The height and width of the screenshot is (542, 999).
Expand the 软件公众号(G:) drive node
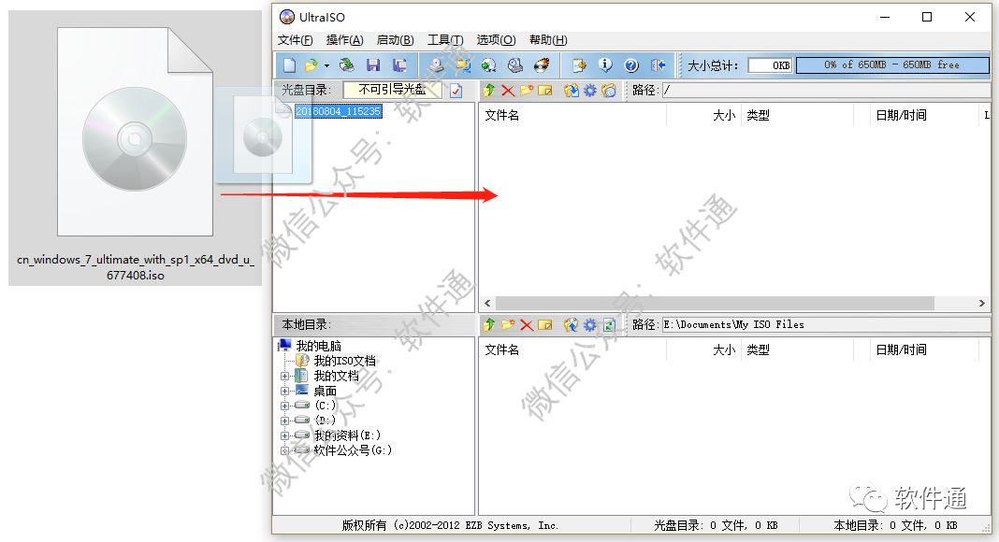(284, 450)
